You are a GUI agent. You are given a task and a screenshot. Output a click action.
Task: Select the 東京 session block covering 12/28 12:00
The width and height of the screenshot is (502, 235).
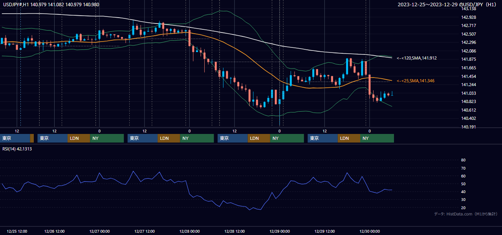233,138
